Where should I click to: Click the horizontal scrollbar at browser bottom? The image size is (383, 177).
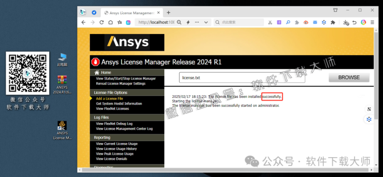tap(225, 170)
